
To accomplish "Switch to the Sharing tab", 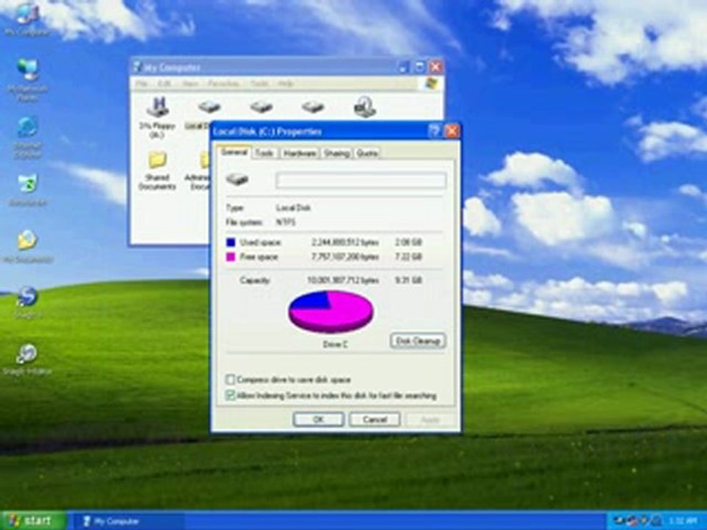I will tap(337, 153).
